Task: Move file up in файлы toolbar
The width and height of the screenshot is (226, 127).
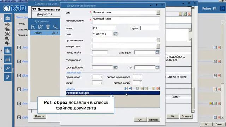Action: coord(130,89)
